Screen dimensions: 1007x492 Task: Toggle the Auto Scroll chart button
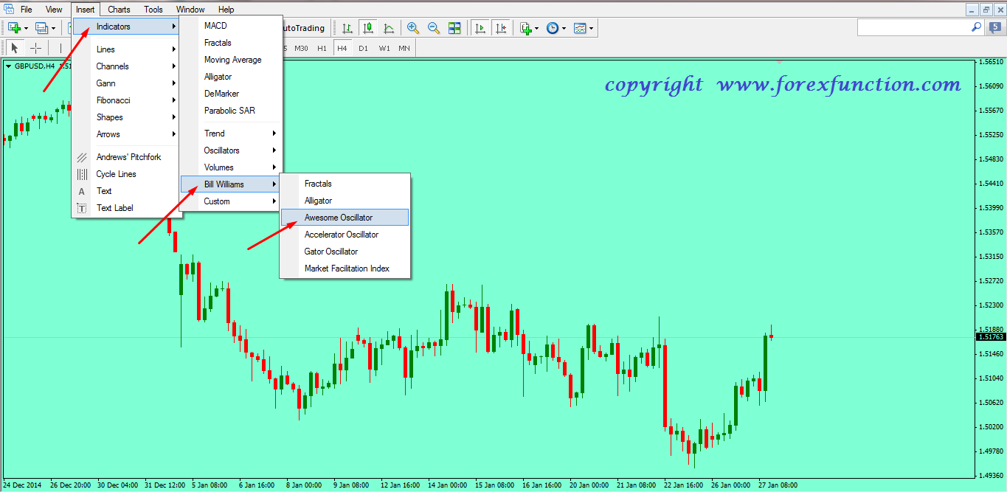(480, 28)
